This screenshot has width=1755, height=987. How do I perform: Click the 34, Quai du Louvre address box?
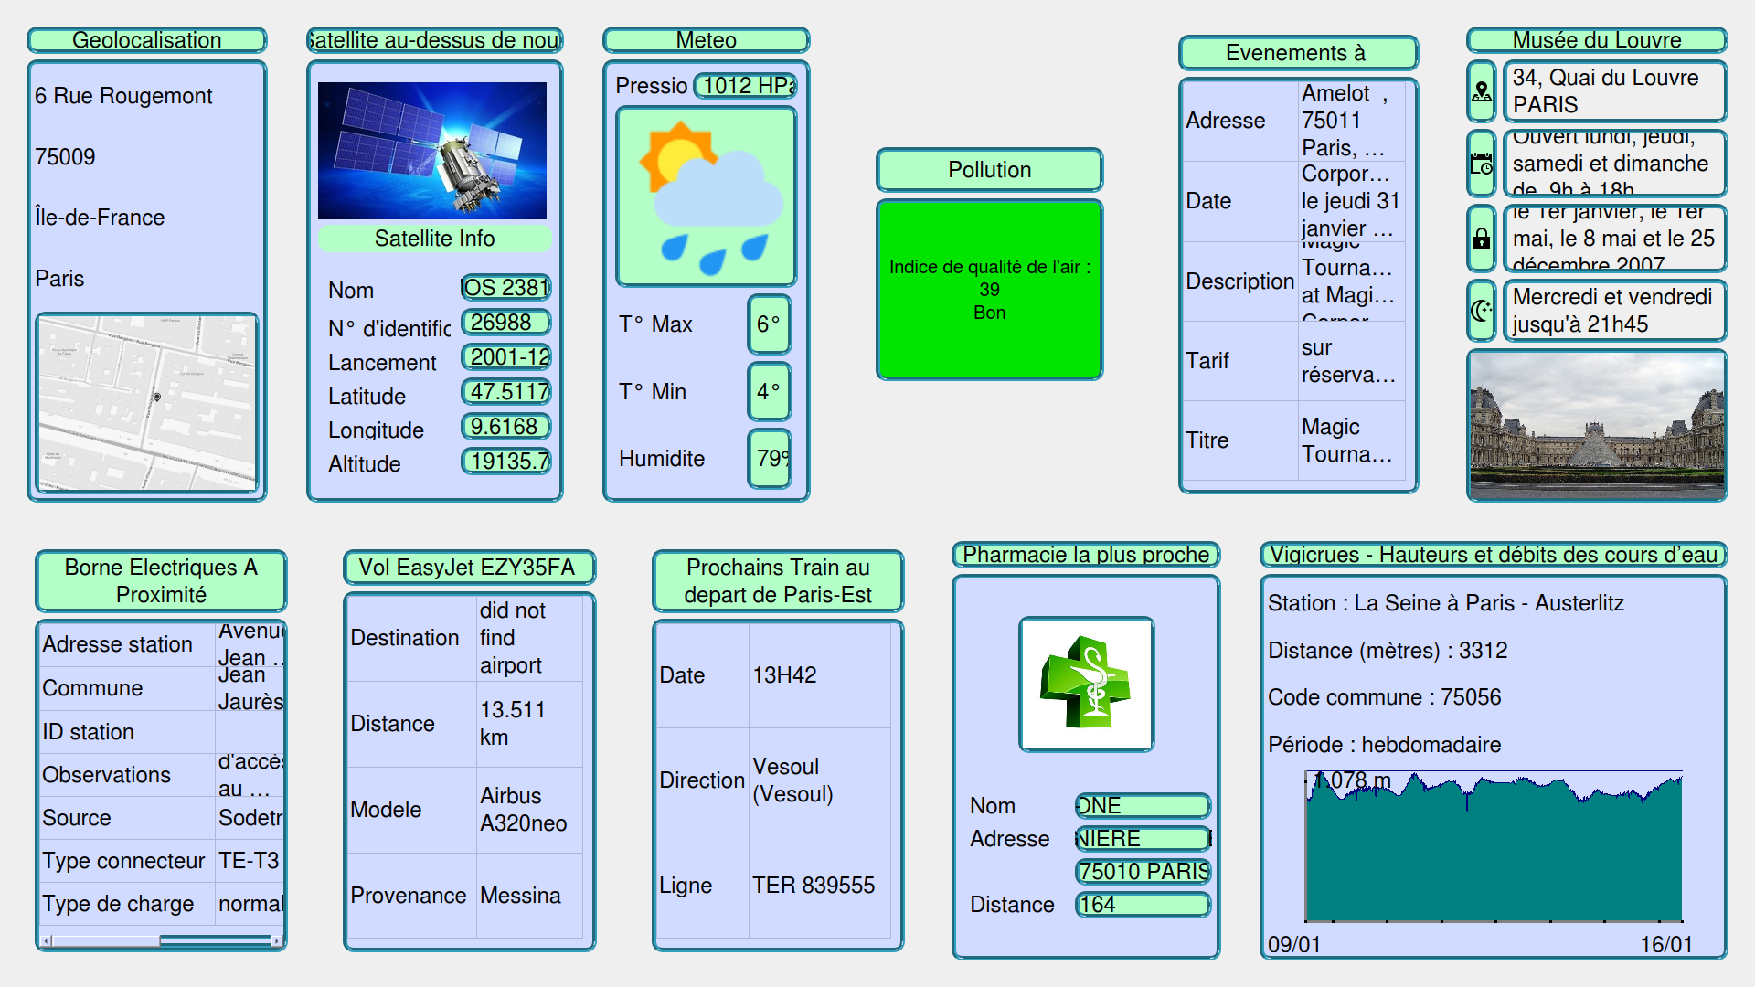coord(1614,91)
